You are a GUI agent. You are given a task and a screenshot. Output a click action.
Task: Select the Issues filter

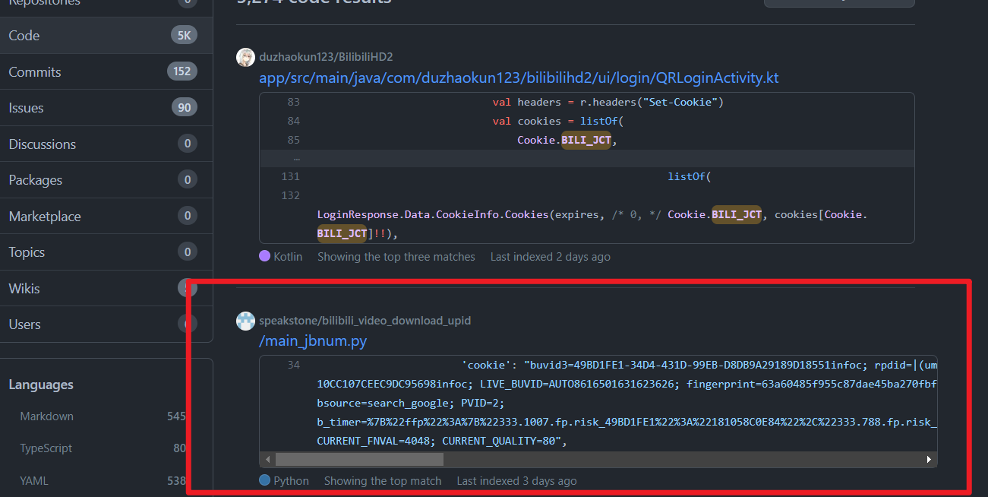point(106,108)
